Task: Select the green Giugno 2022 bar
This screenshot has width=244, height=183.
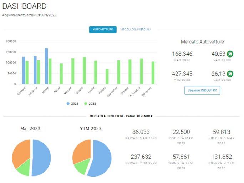Action: (x=84, y=71)
